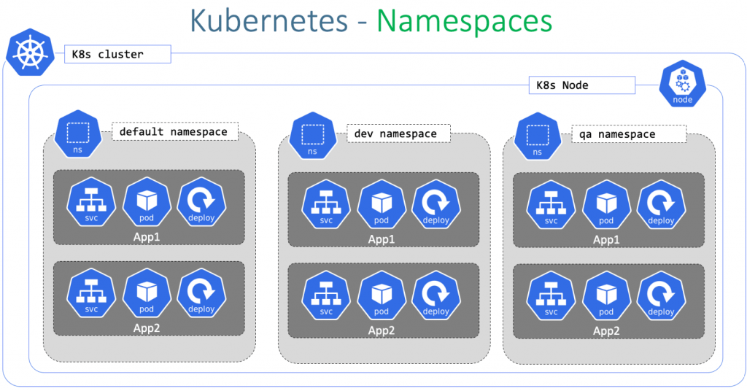Viewport: 747px width, 391px height.
Task: Choose pod icon in qa namespace App1
Action: [x=606, y=205]
